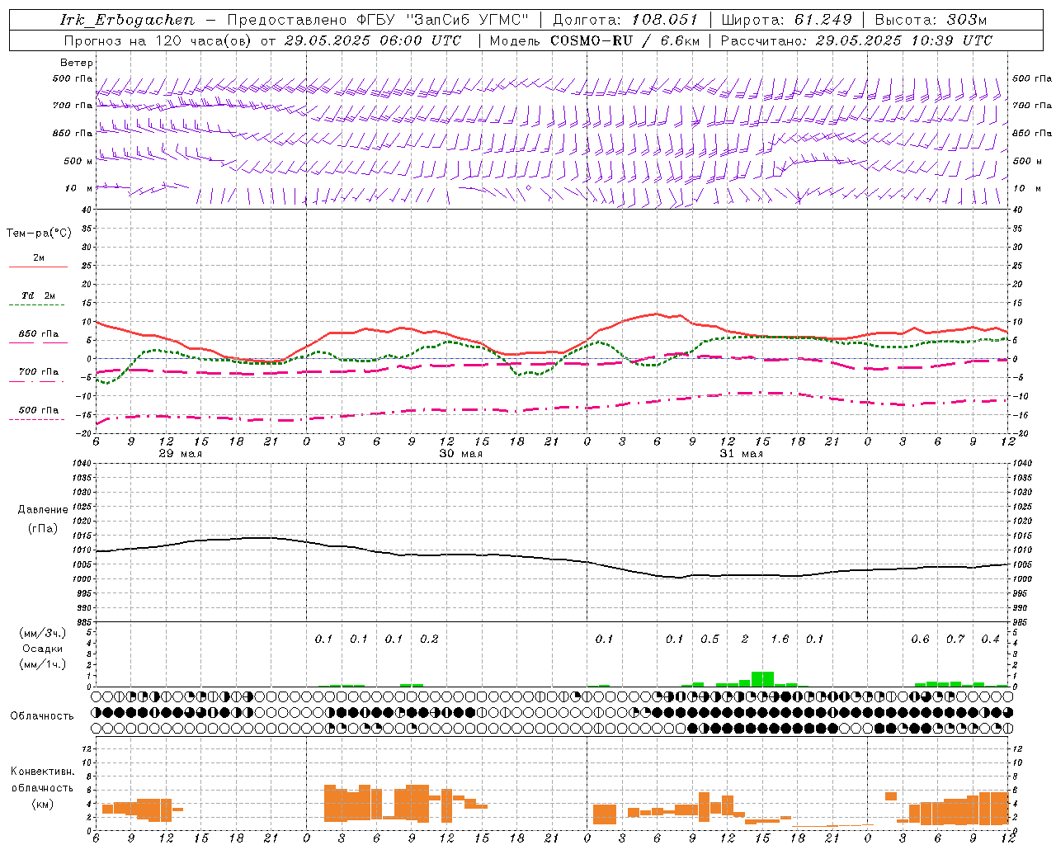Click the Ветер panel label
This screenshot has height=845, width=1056.
[77, 63]
